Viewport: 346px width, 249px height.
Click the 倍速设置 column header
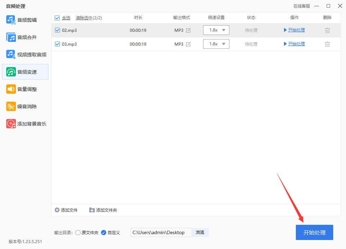[216, 18]
